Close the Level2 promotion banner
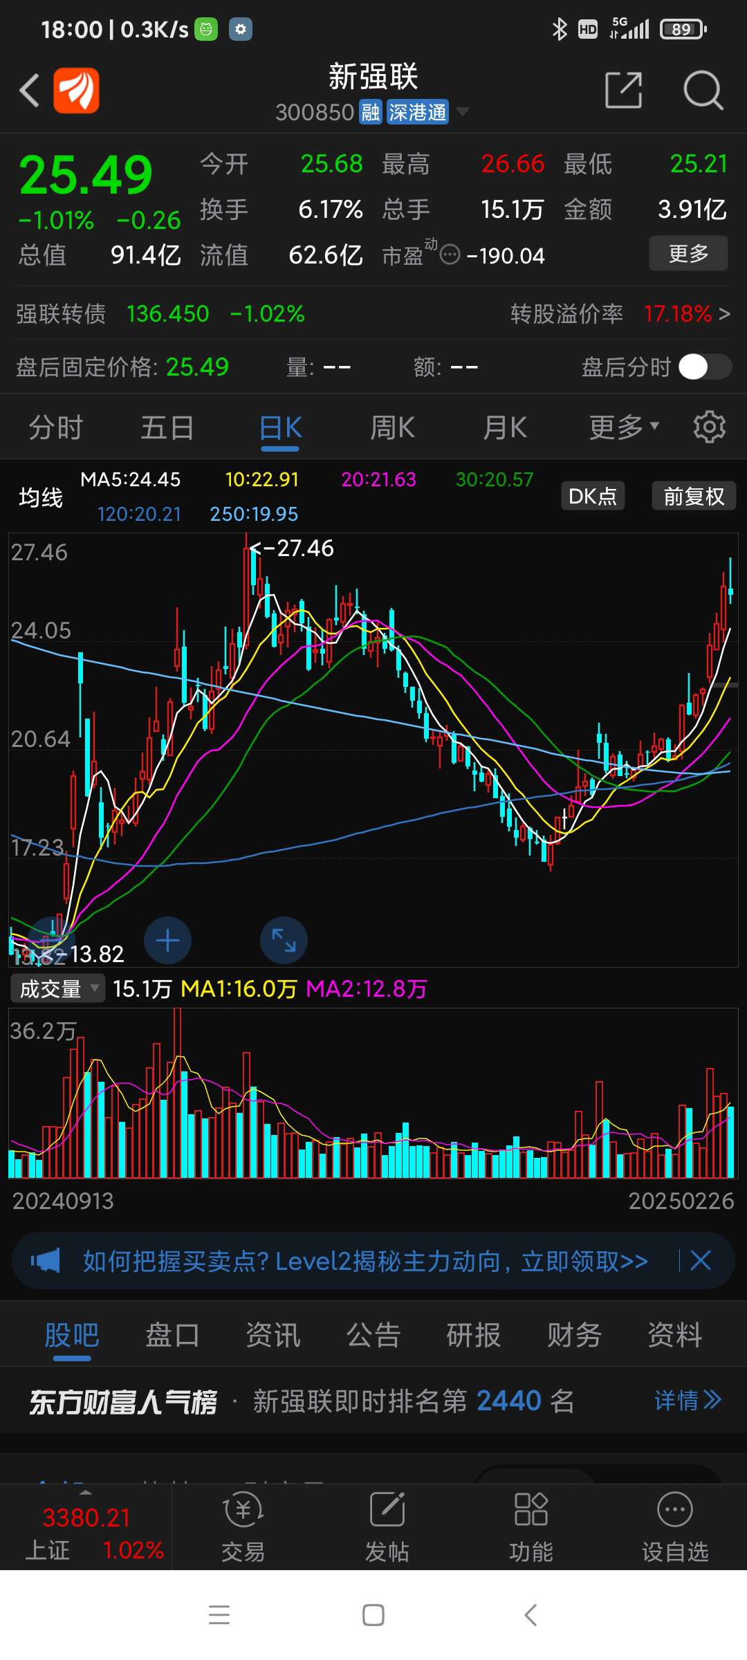The height and width of the screenshot is (1660, 747). [x=701, y=1260]
